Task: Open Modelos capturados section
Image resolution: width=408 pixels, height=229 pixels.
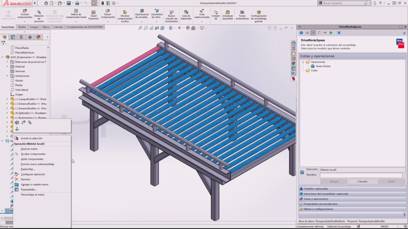Action: [353, 189]
